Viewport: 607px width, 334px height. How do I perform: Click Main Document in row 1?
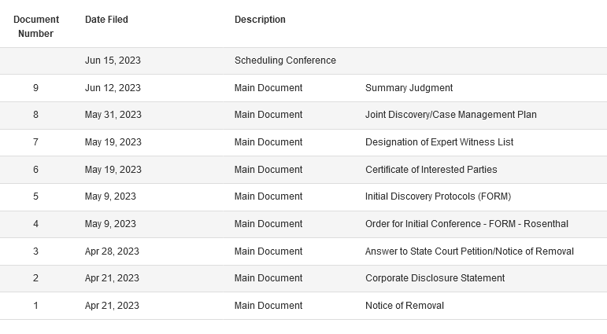point(268,306)
